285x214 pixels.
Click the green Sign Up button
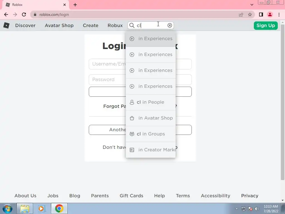pyautogui.click(x=266, y=25)
